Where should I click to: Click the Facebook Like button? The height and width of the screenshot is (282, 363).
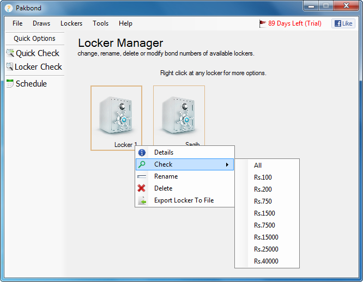pos(343,23)
